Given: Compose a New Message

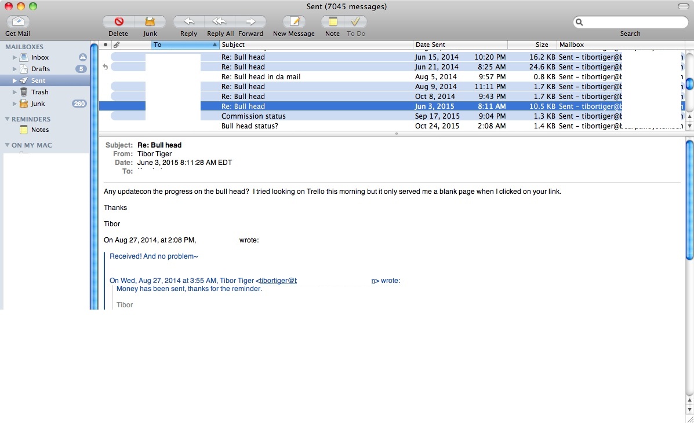Looking at the screenshot, I should tap(294, 22).
